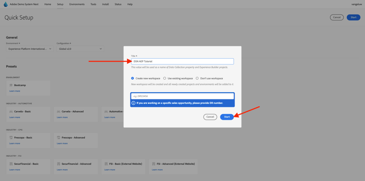Click the General section heading
The height and width of the screenshot is (181, 365).
[12, 37]
